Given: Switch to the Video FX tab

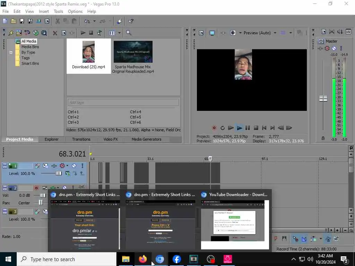Looking at the screenshot, I should pyautogui.click(x=111, y=139).
